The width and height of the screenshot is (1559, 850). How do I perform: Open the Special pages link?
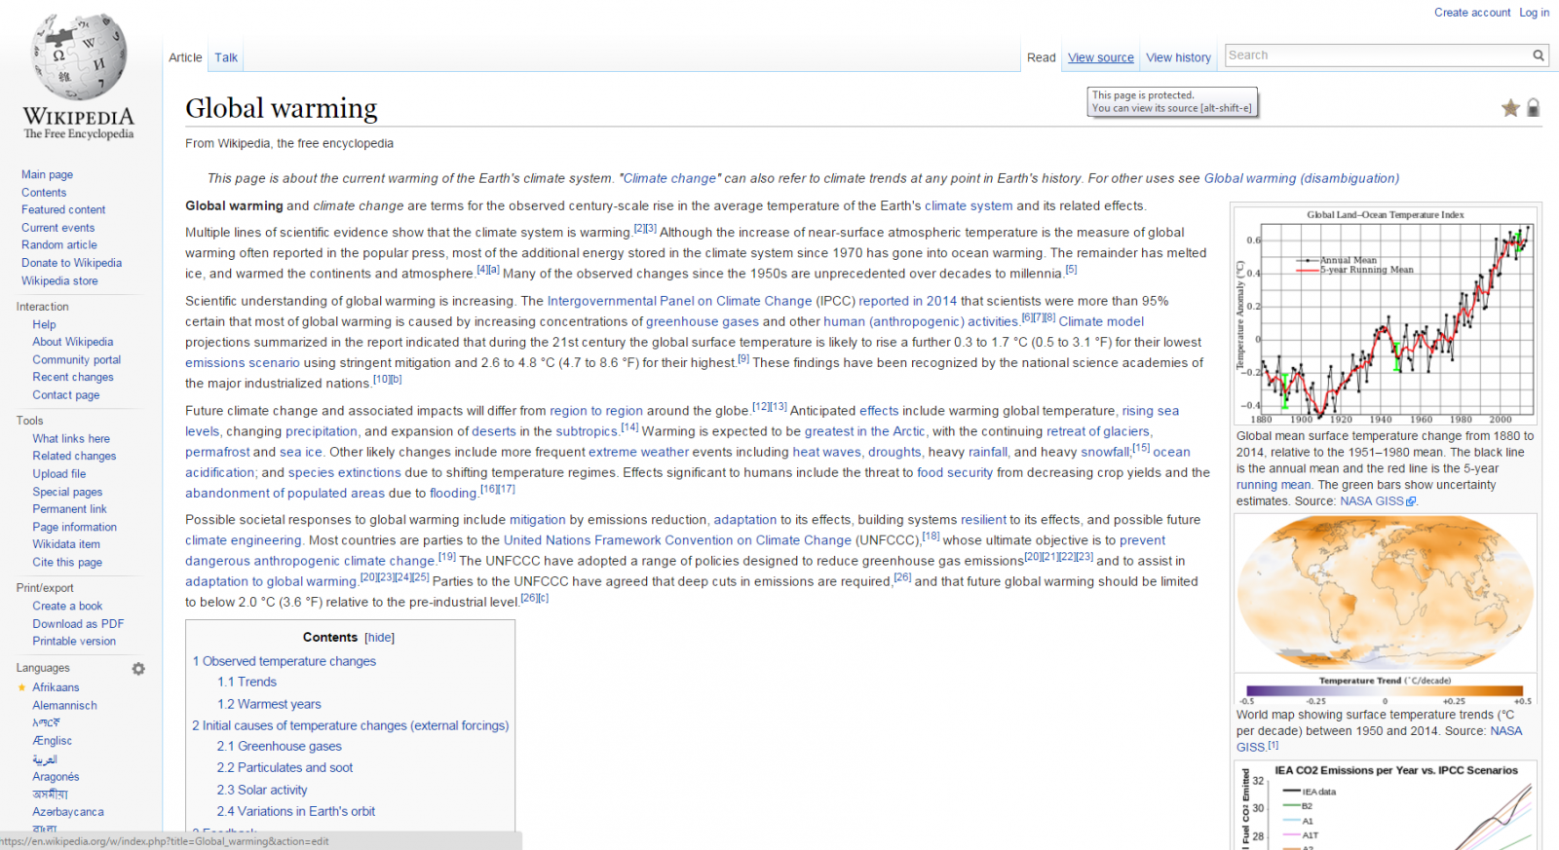67,493
